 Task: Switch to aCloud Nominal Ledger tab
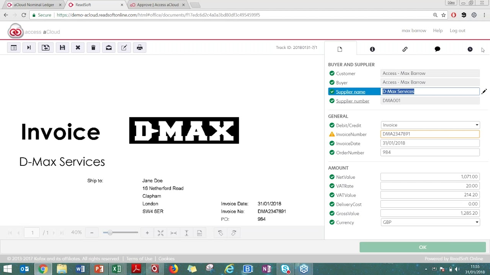[x=34, y=5]
